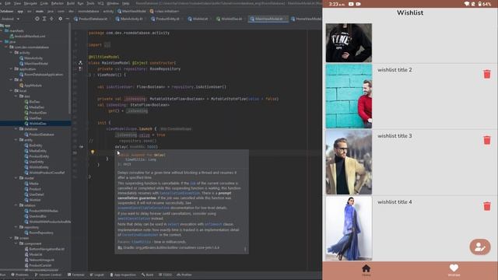This screenshot has height=280, width=498.
Task: Delete wishlist title 2 with trash icon
Action: (487, 75)
